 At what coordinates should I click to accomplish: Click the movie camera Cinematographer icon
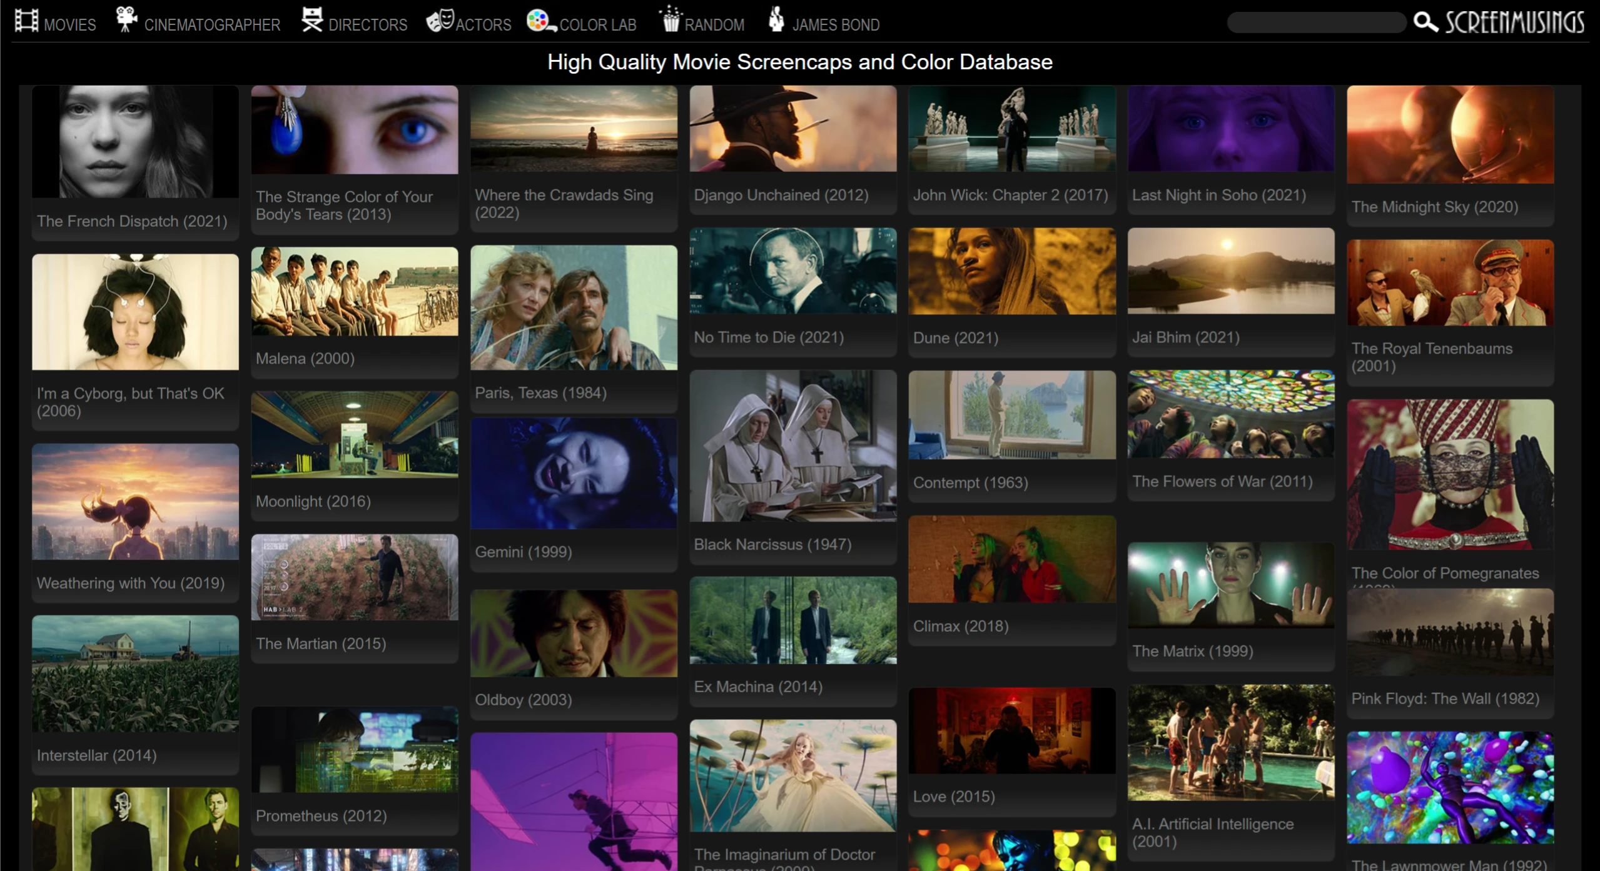point(125,19)
